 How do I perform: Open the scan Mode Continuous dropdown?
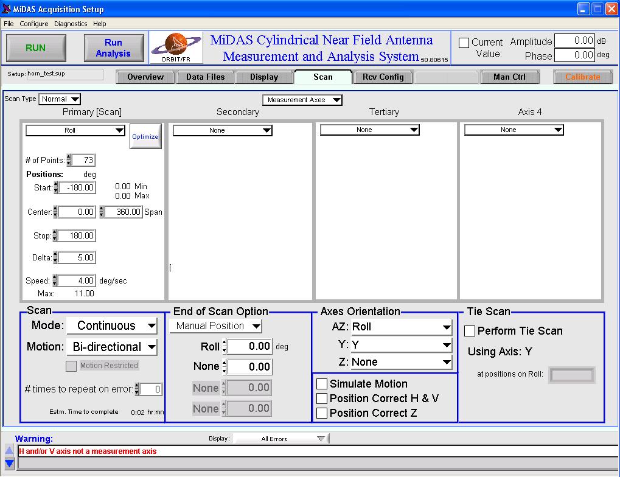point(112,326)
